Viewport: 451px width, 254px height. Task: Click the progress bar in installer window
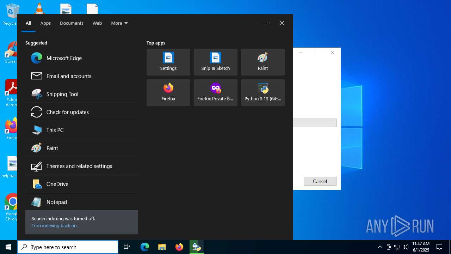pos(315,123)
